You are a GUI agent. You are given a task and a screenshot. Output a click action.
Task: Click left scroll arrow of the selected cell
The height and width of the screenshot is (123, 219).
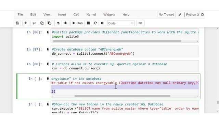(52, 96)
